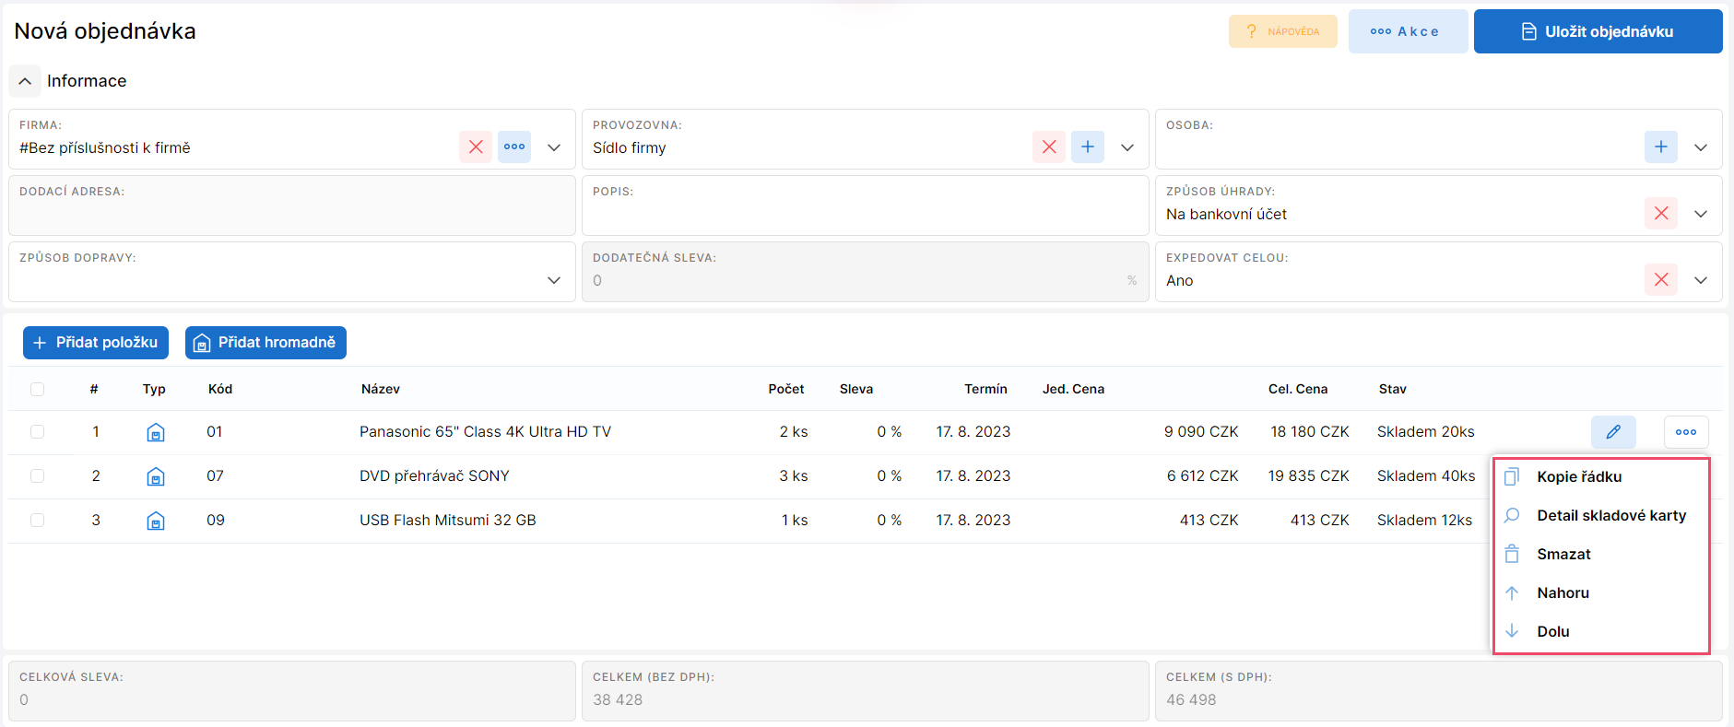The image size is (1734, 727).
Task: Check the DVD přehrávač SONY row checkbox
Action: coord(37,475)
